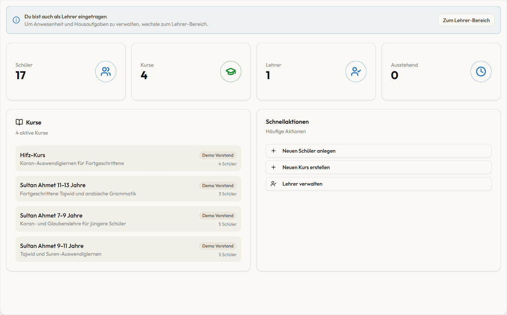Choose Neuen Kurs erstellen
Viewport: 507px width, 315px height.
(378, 167)
